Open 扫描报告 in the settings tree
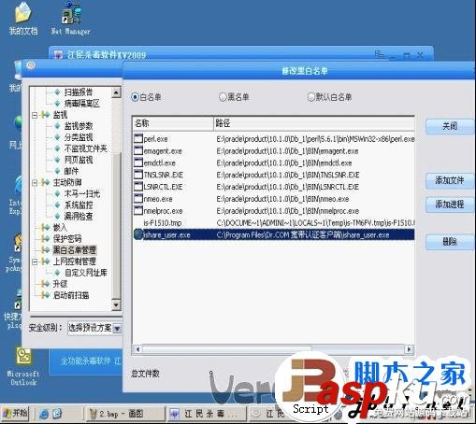 [79, 92]
